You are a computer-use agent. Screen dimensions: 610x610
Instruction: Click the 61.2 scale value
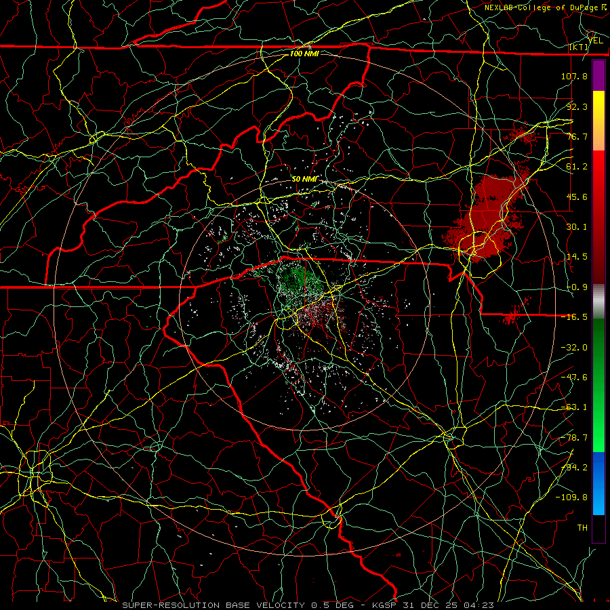point(577,167)
